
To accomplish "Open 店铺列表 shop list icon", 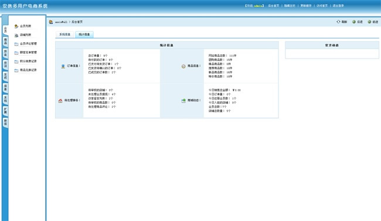I will click(16, 35).
